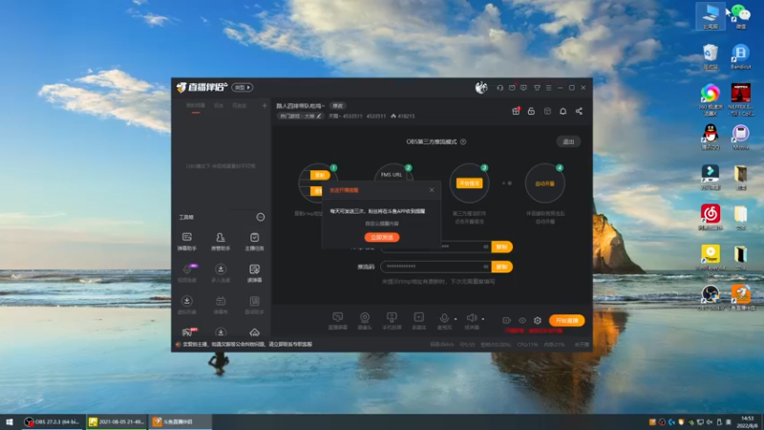Click the orange 开始直播 button

pos(566,320)
